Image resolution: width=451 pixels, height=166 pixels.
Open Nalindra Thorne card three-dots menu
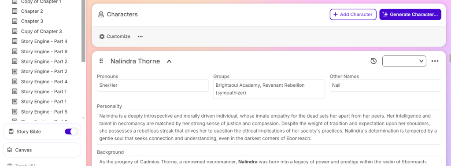click(435, 61)
